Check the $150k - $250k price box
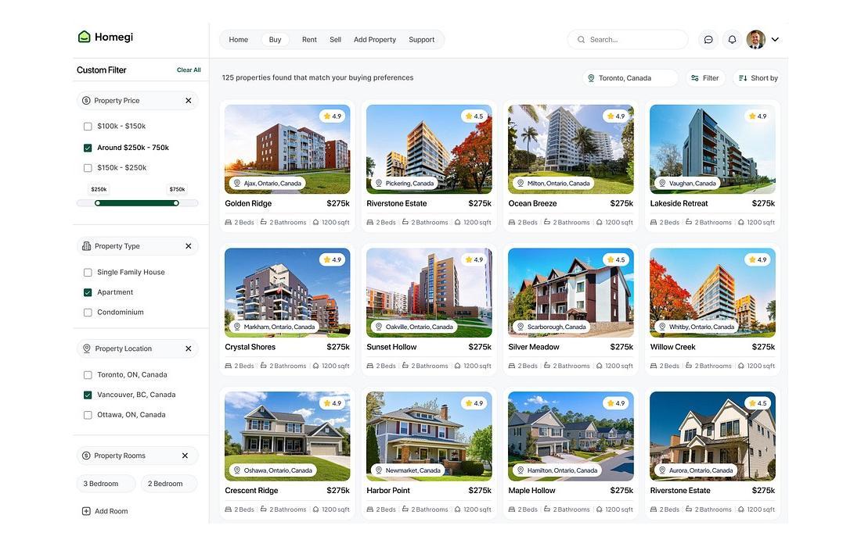The width and height of the screenshot is (861, 547). 88,168
